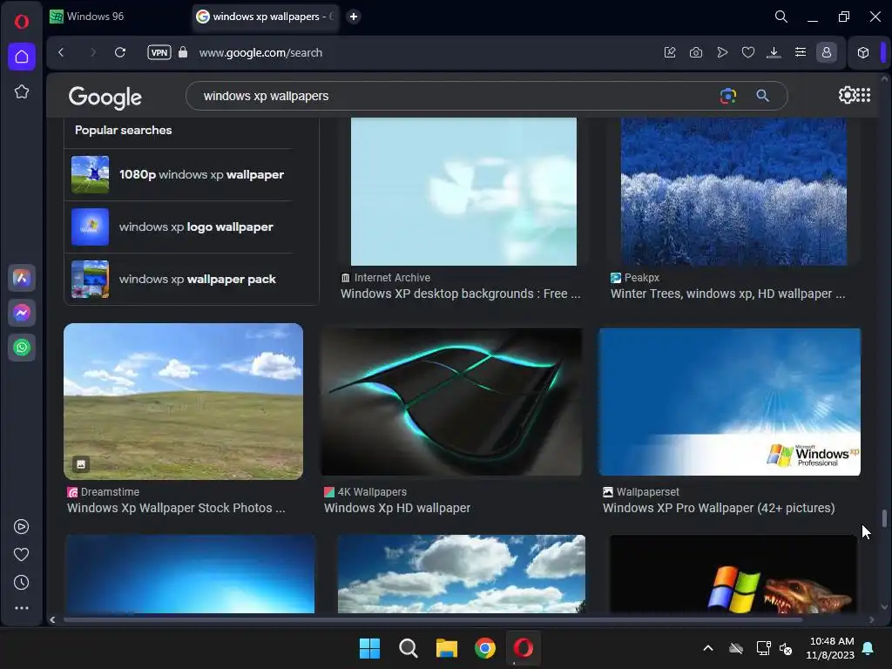
Task: Go forward to next page
Action: pos(92,52)
